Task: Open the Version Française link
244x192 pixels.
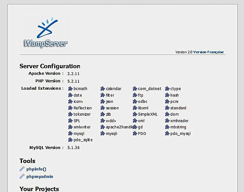Action: click(209, 52)
